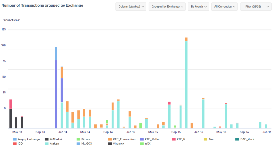
Task: Click the Sep '13 axis label
Action: coord(40,132)
